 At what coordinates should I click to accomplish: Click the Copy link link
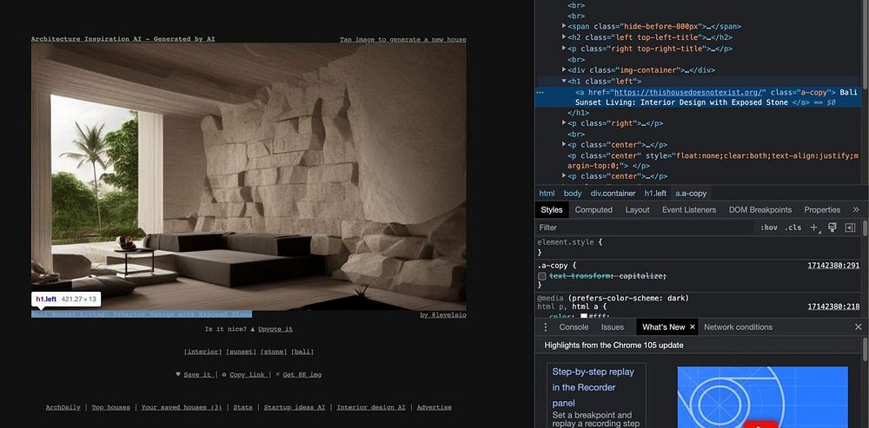coord(247,375)
